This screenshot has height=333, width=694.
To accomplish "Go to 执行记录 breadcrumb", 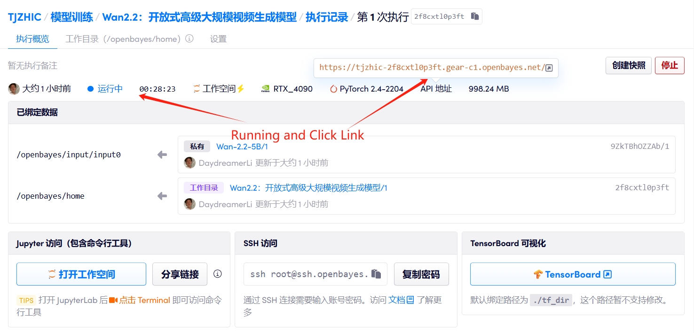I will point(327,17).
